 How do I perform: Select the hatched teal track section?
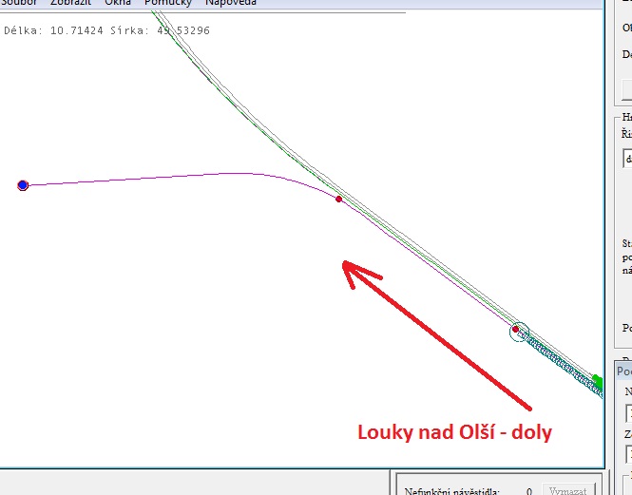(561, 363)
